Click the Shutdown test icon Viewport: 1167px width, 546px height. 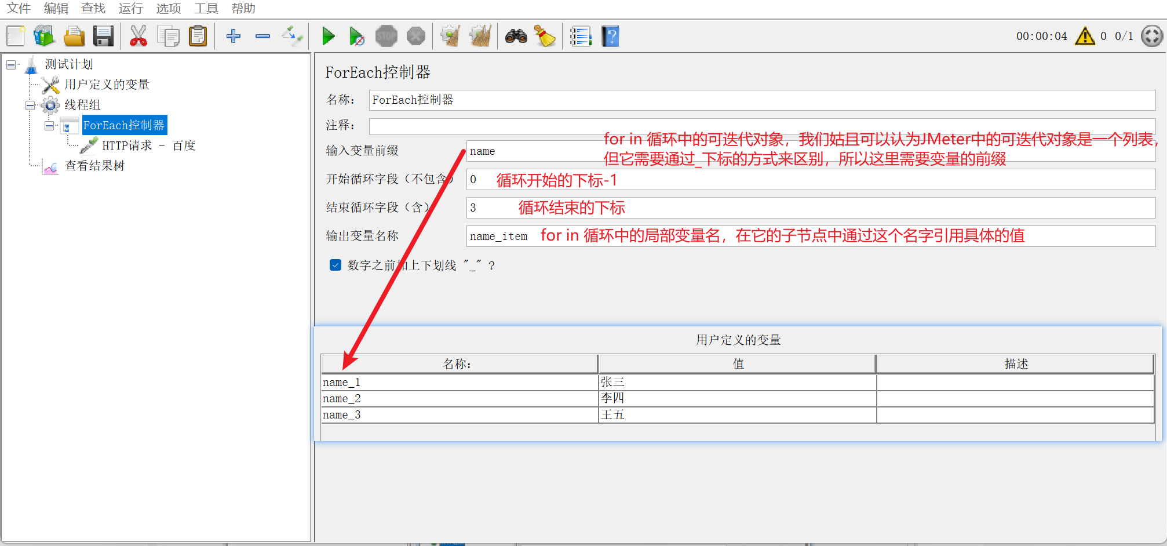click(416, 36)
